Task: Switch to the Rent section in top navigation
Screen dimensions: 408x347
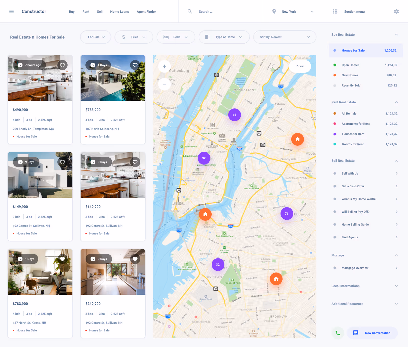Action: coord(86,11)
